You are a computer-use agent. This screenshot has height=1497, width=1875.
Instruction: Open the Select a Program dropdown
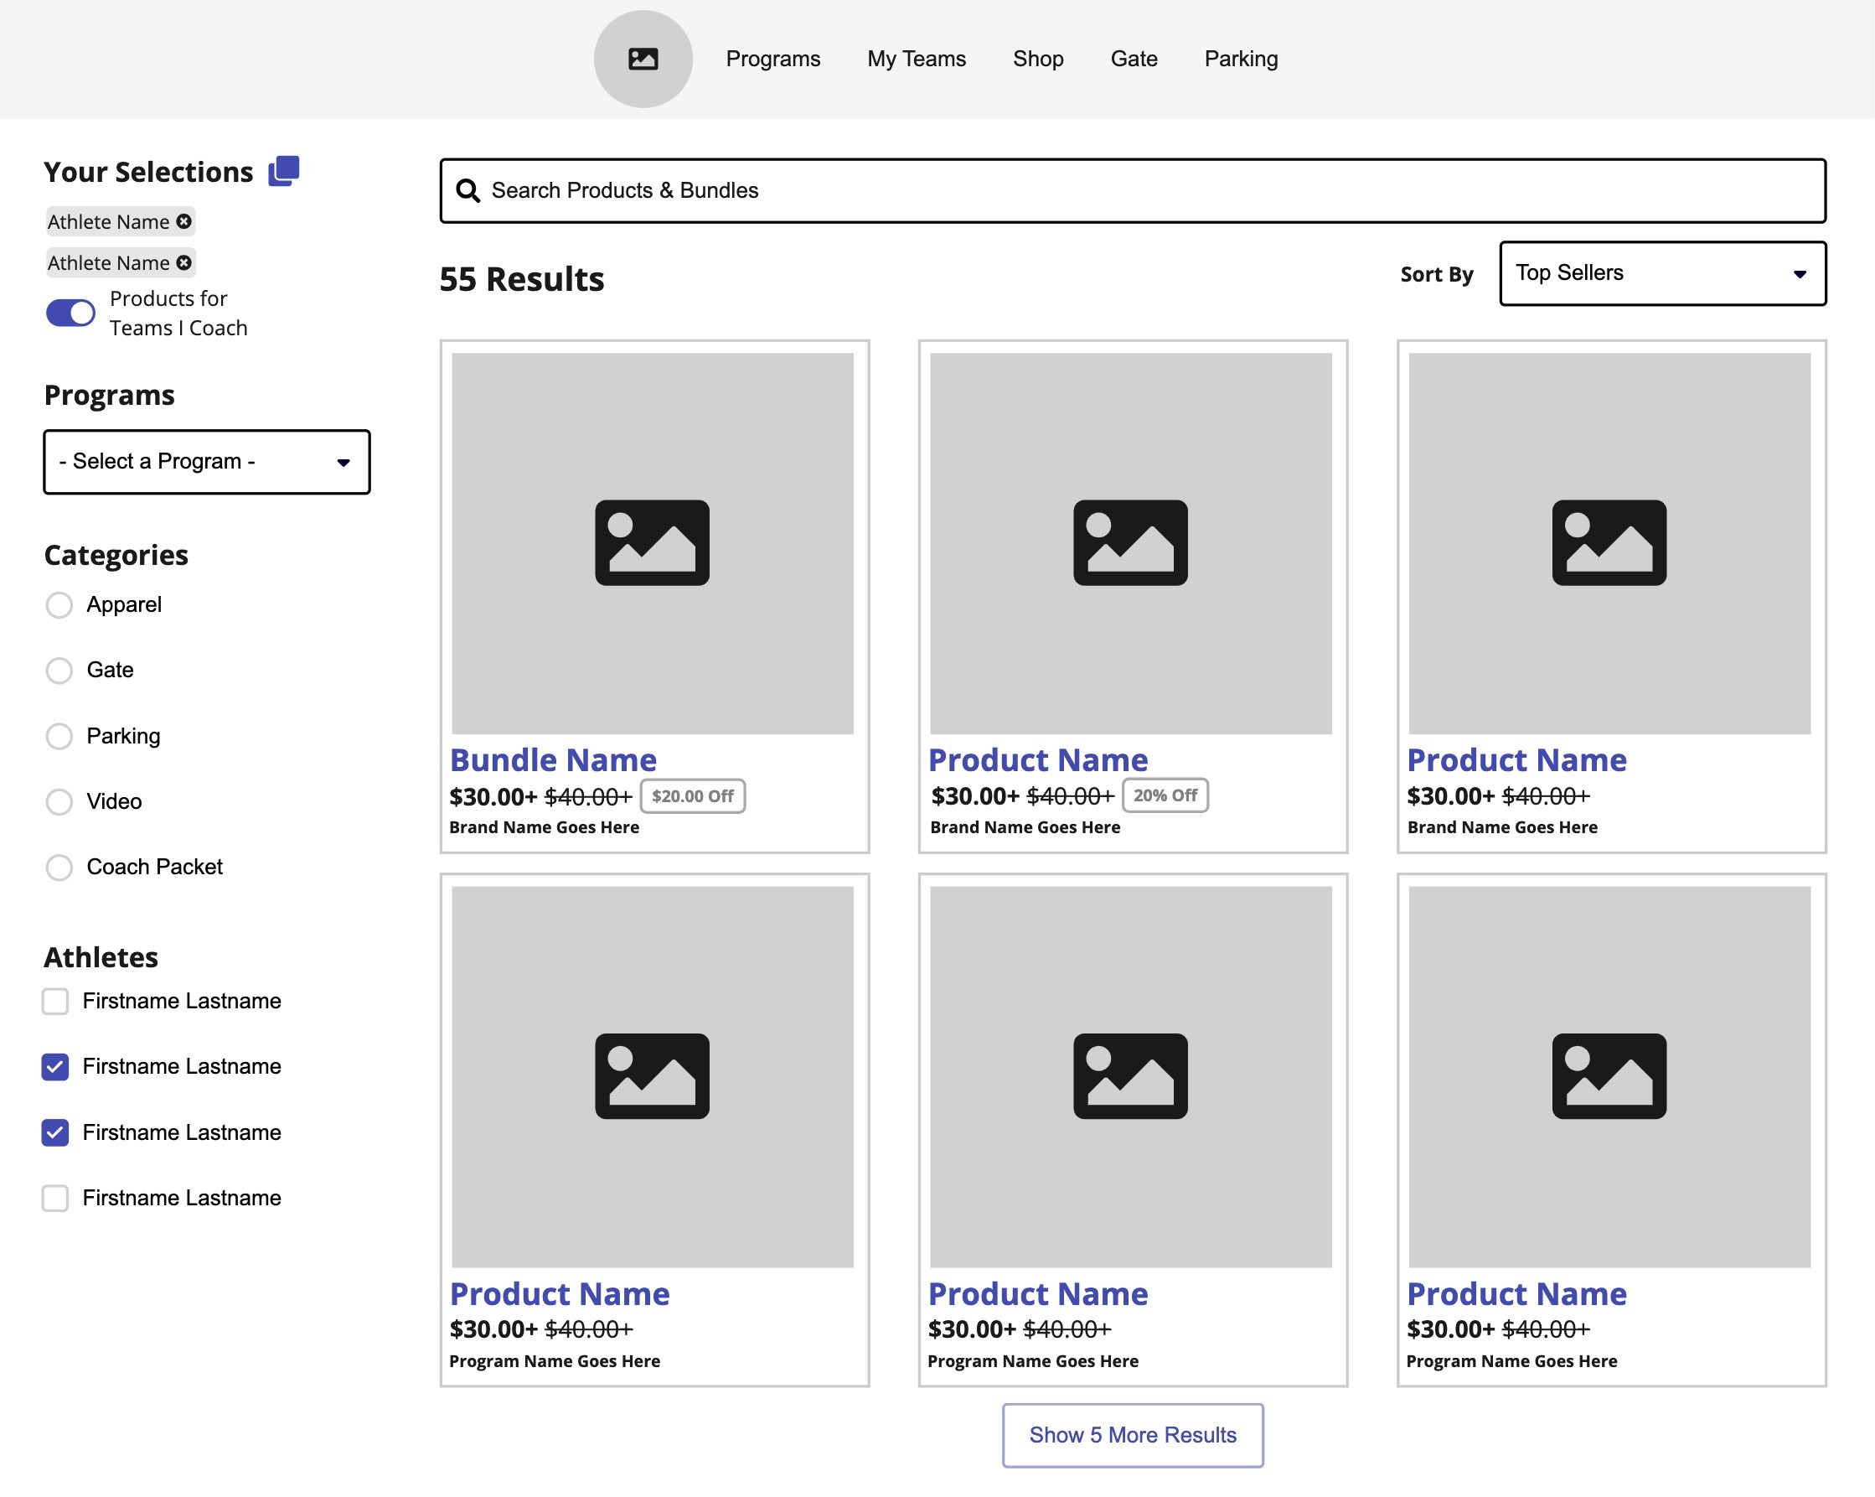[x=207, y=462]
